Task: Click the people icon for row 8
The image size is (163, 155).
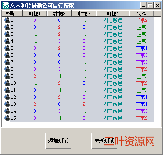Action: coord(7,69)
